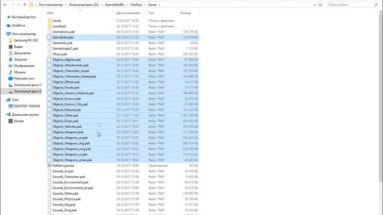
Task: Click the Animations.pak file icon
Action: [50, 32]
